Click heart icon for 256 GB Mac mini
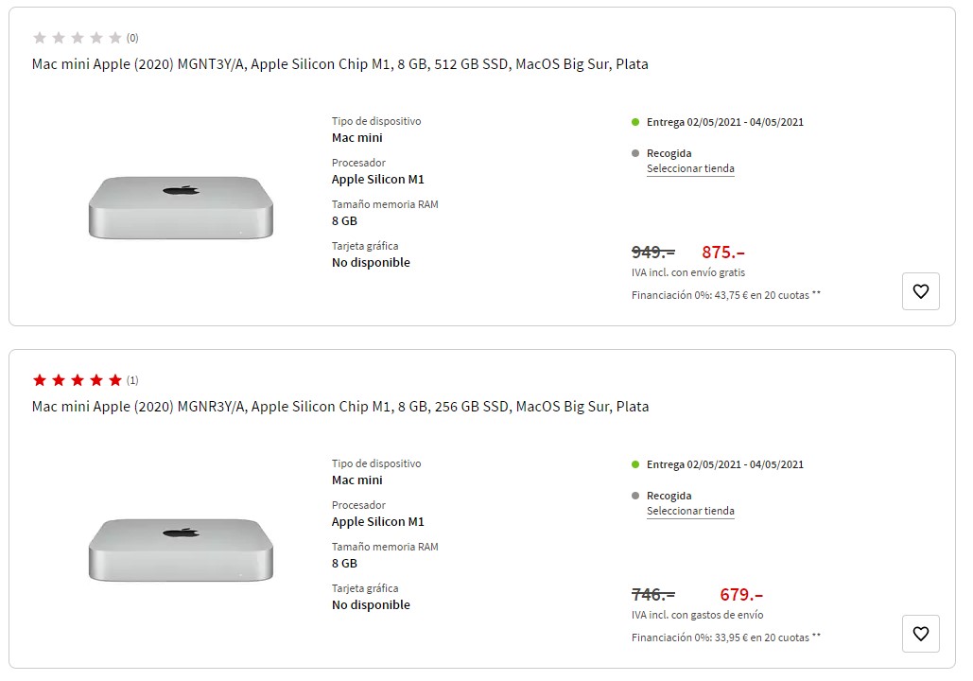The image size is (973, 681). (921, 634)
